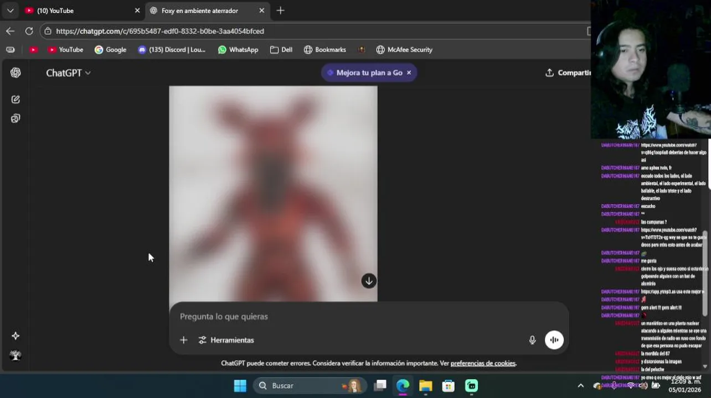Open the Google bookmark

(110, 50)
